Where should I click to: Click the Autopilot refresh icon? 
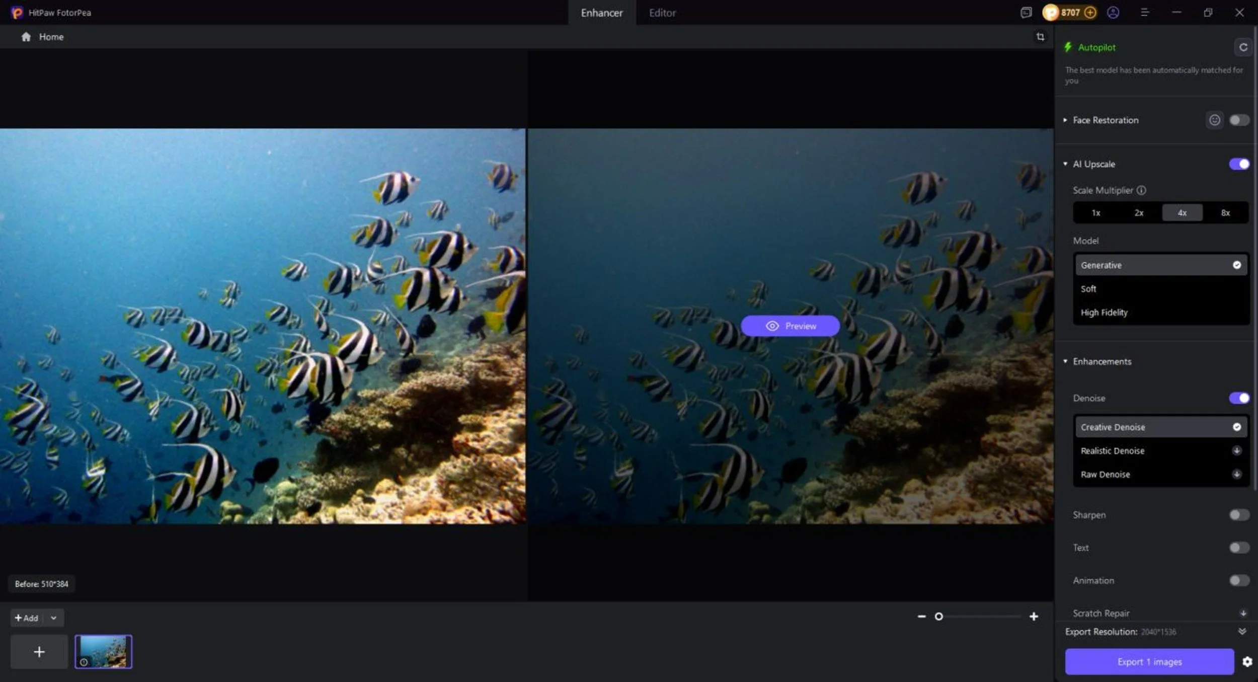pos(1243,47)
